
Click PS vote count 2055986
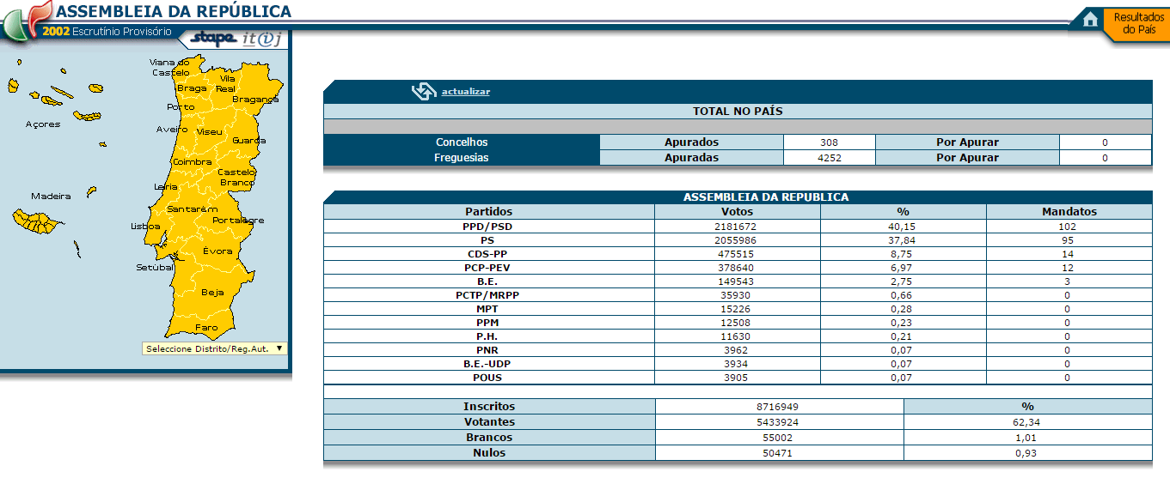(738, 240)
